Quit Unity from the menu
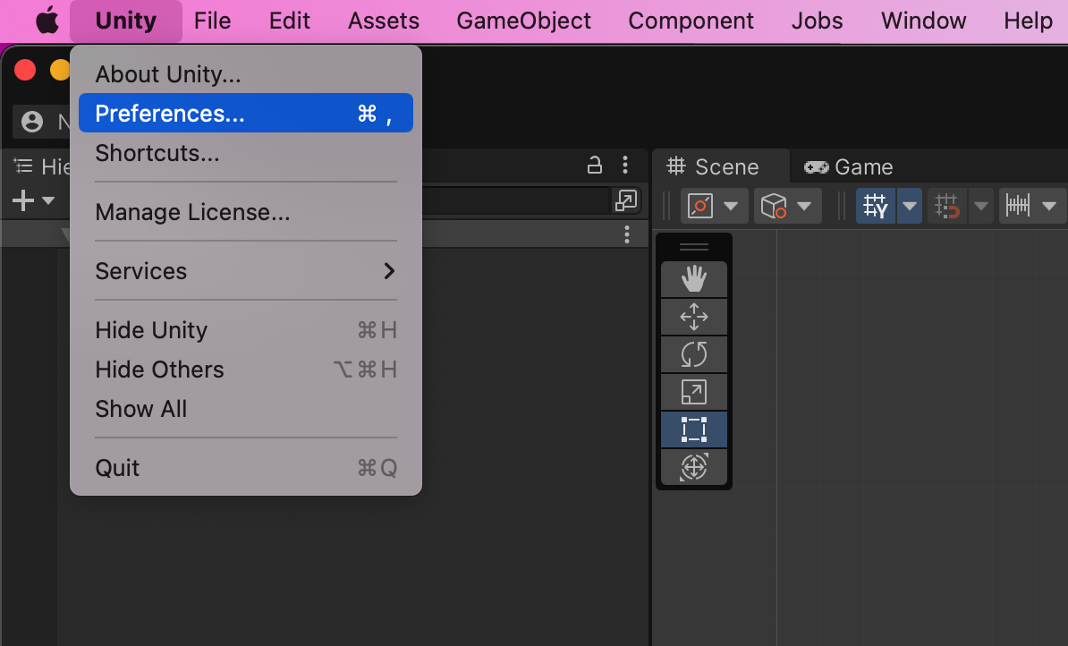 (x=246, y=467)
